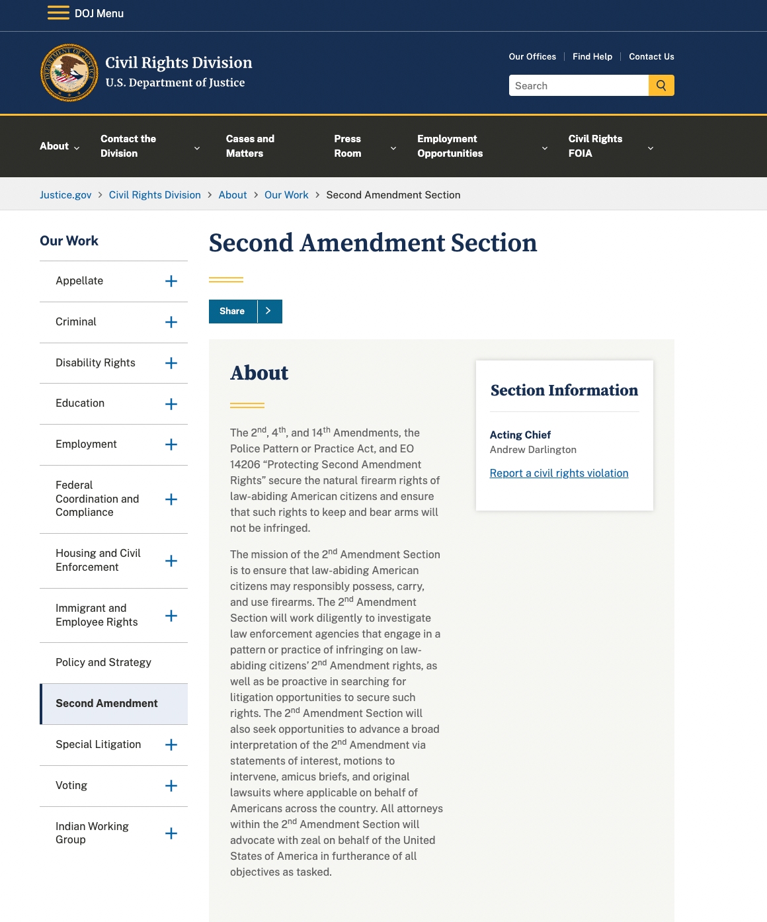Select Cases and Matters menu item
Image resolution: width=767 pixels, height=922 pixels.
250,146
